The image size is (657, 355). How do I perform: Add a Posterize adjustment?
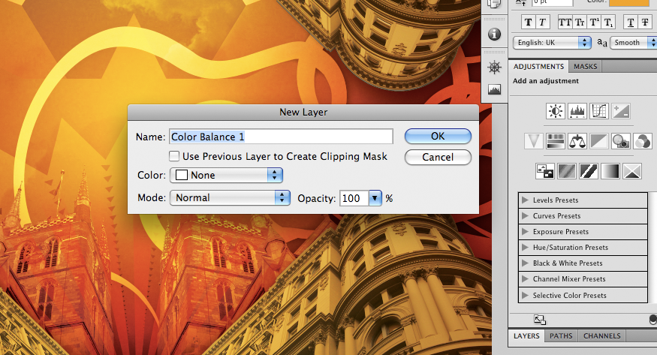click(566, 171)
